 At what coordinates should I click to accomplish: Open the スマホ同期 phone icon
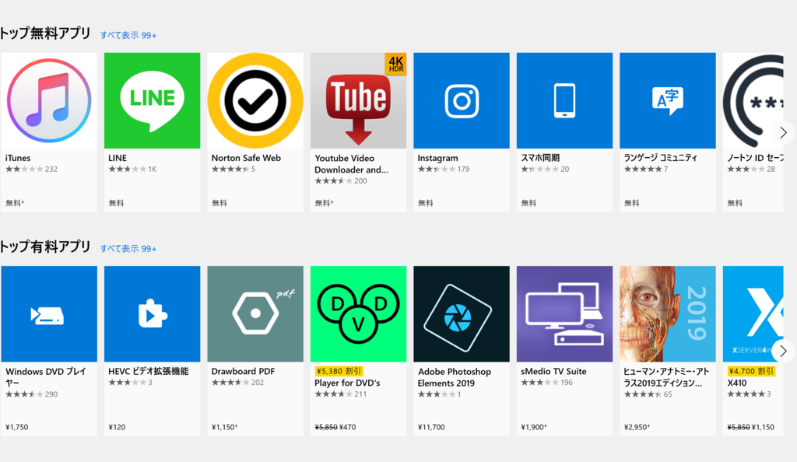pos(564,100)
